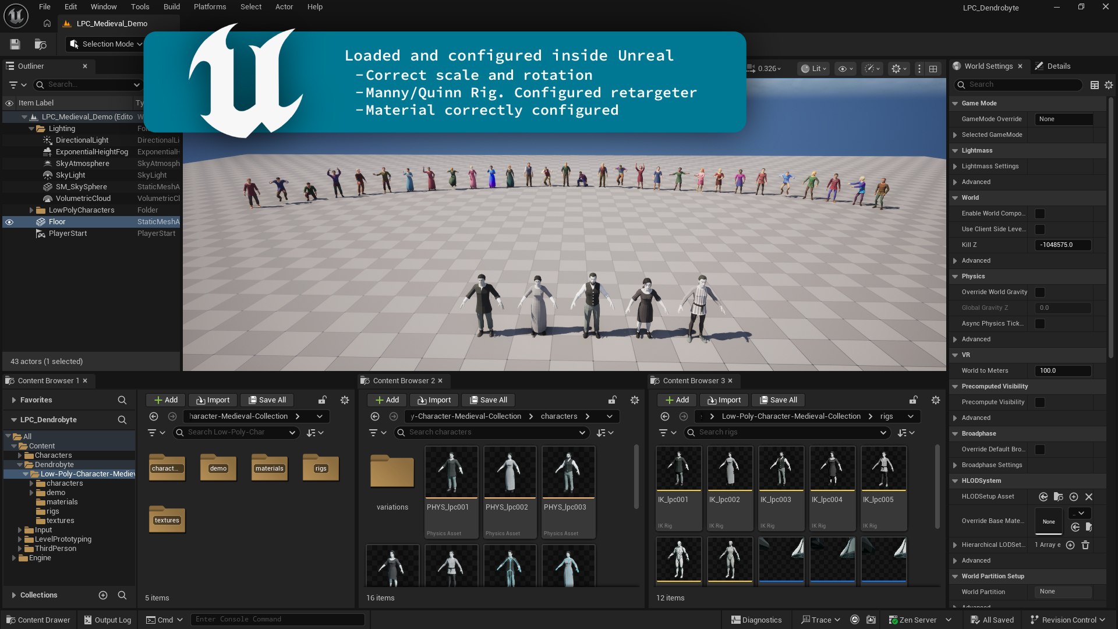Open viewport settings gear dropdown
This screenshot has width=1118, height=629.
point(898,69)
